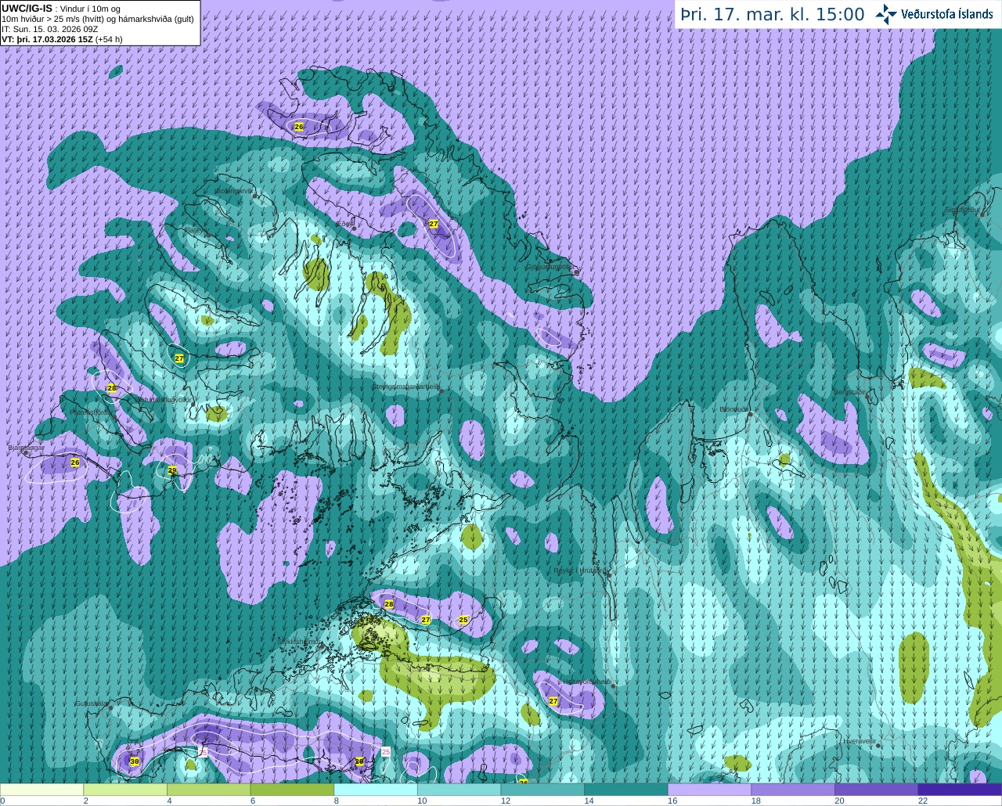Click the Siglufjörður station label

pos(962,210)
